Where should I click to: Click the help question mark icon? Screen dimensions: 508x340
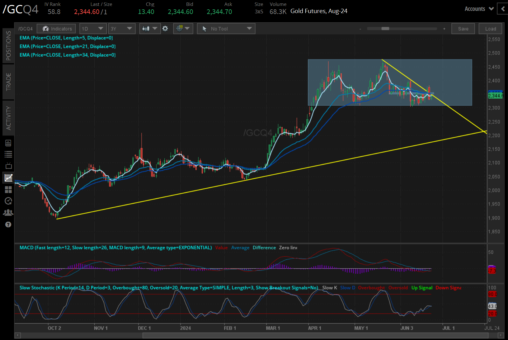click(x=8, y=224)
